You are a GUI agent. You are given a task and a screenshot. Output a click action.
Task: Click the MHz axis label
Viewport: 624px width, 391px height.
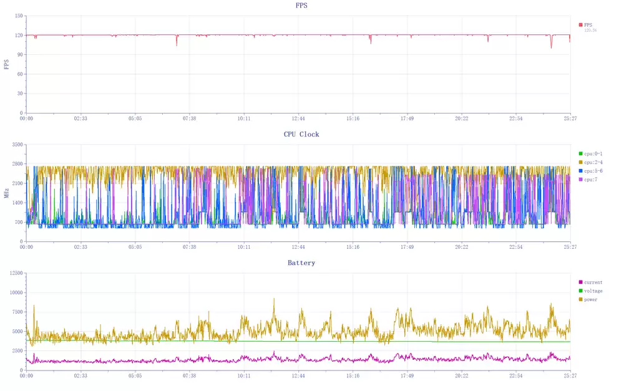tap(7, 193)
